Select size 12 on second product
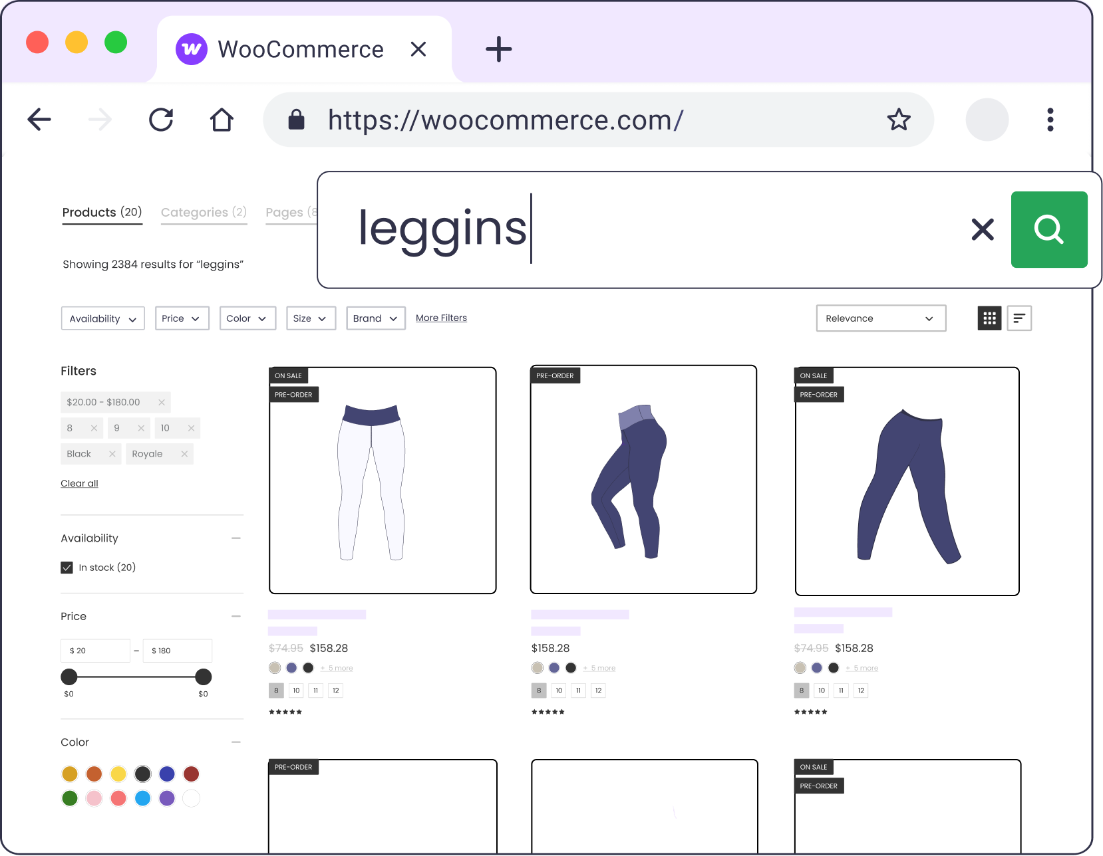Viewport: 1103px width, 856px height. 598,691
